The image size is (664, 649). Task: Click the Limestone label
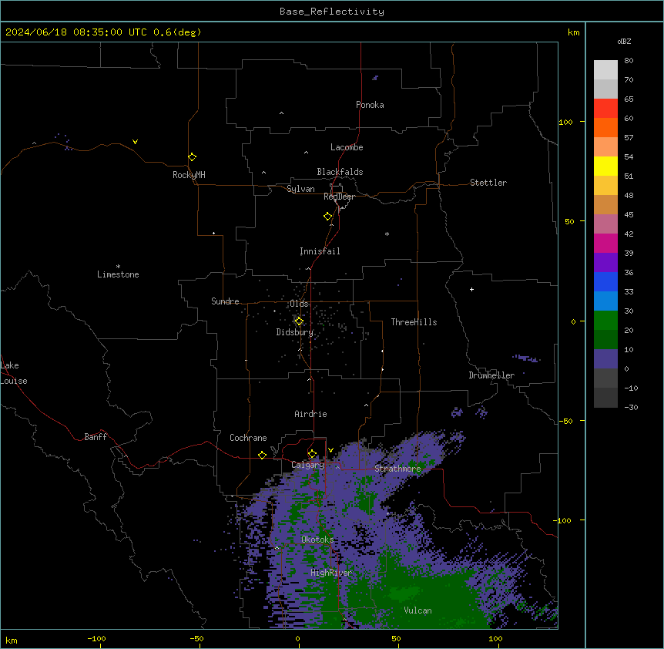(118, 274)
